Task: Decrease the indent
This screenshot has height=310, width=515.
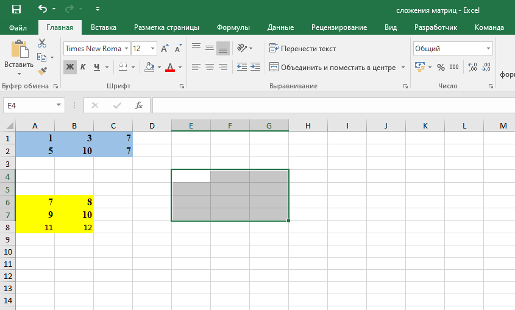Action: [x=242, y=67]
